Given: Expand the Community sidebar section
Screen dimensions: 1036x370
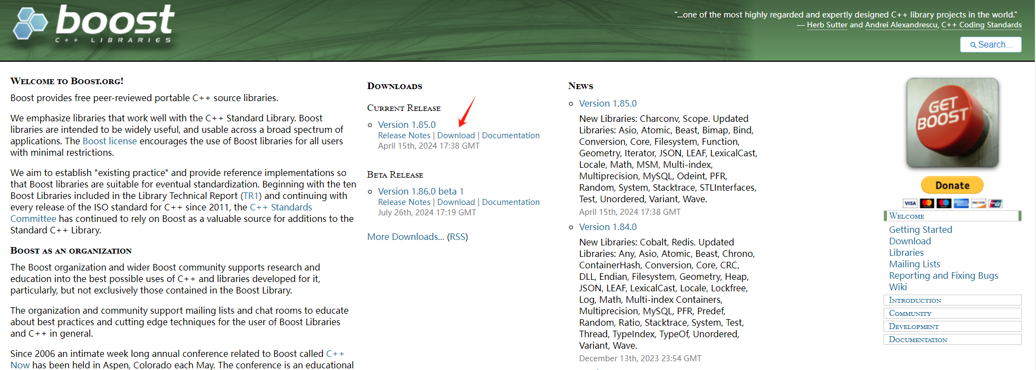Looking at the screenshot, I should [952, 313].
